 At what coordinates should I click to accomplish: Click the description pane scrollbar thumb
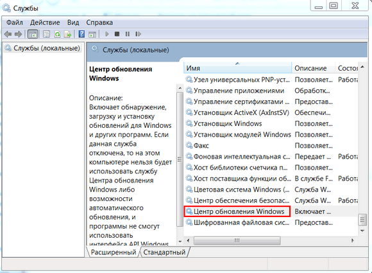point(180,159)
